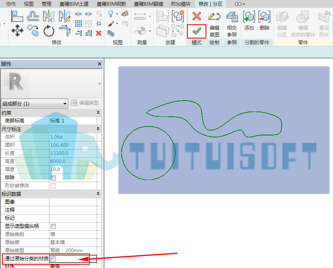Select the Array tool
The width and height of the screenshot is (333, 268).
tap(78, 24)
